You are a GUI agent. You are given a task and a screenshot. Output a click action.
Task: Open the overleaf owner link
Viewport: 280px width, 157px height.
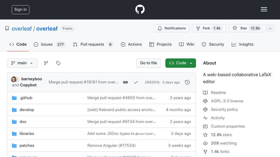pos(22,28)
